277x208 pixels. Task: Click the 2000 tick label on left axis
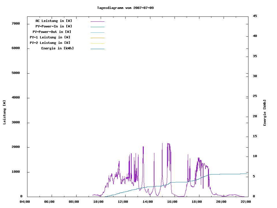(16, 147)
